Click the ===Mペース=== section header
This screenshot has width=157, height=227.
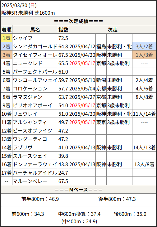78,190
